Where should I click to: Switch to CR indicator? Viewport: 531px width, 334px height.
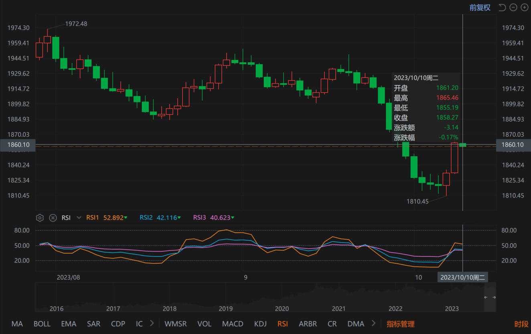[332, 324]
